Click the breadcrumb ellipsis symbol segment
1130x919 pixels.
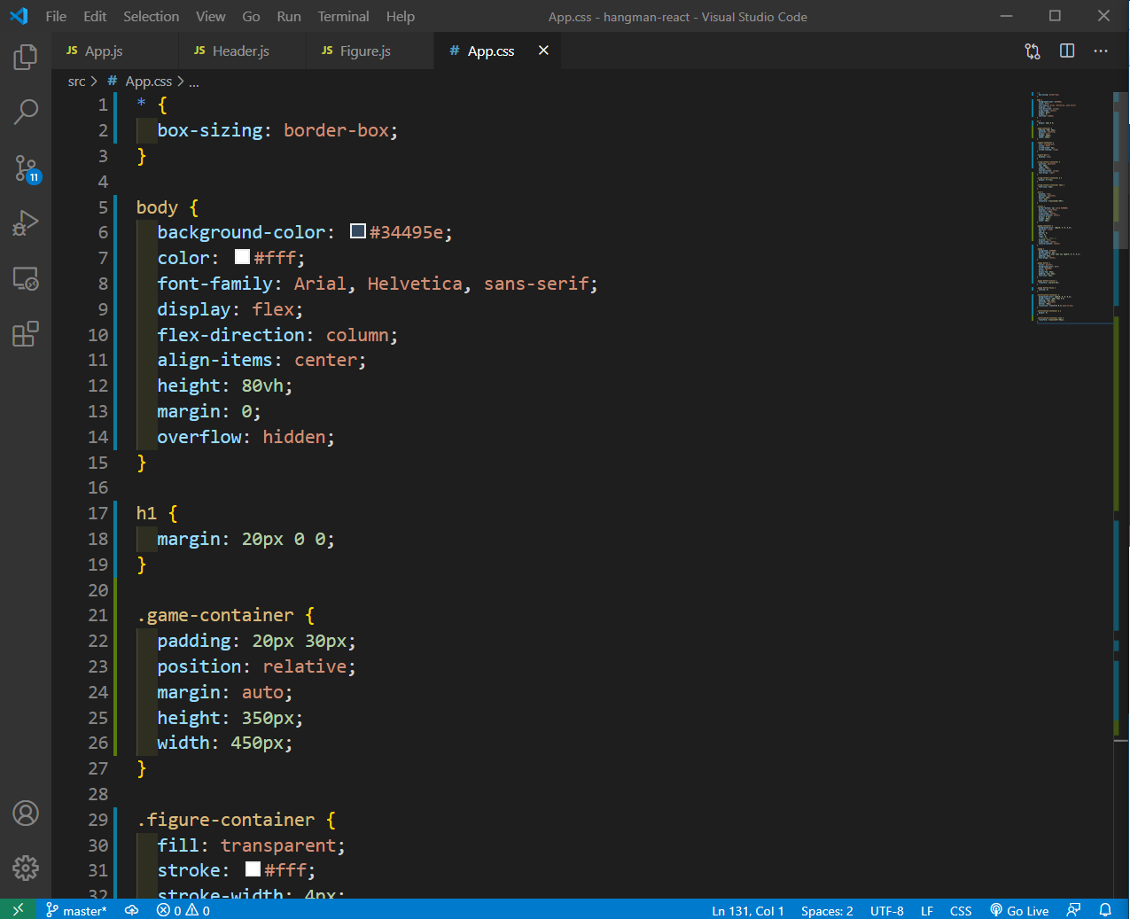(194, 82)
